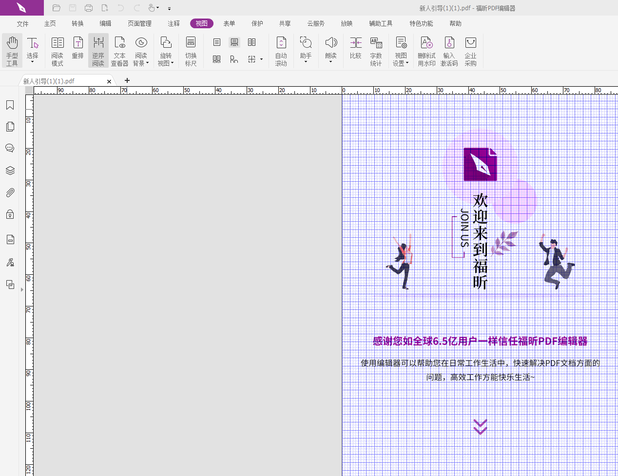
Task: Click Remove Trial Watermark (删除试用水印)
Action: (426, 51)
